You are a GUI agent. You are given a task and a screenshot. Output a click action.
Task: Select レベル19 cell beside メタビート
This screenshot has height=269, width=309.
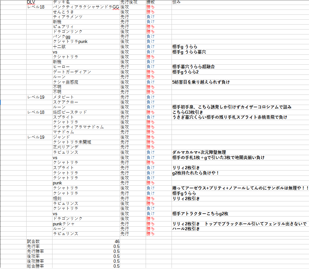pyautogui.click(x=39, y=97)
